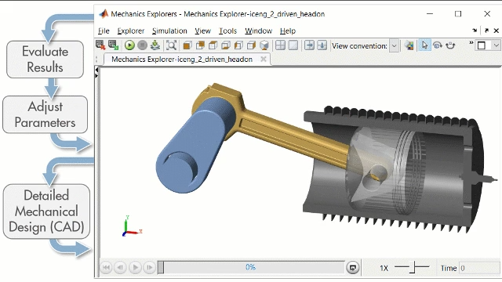
Task: Click the play button in playback bar
Action: (x=135, y=268)
